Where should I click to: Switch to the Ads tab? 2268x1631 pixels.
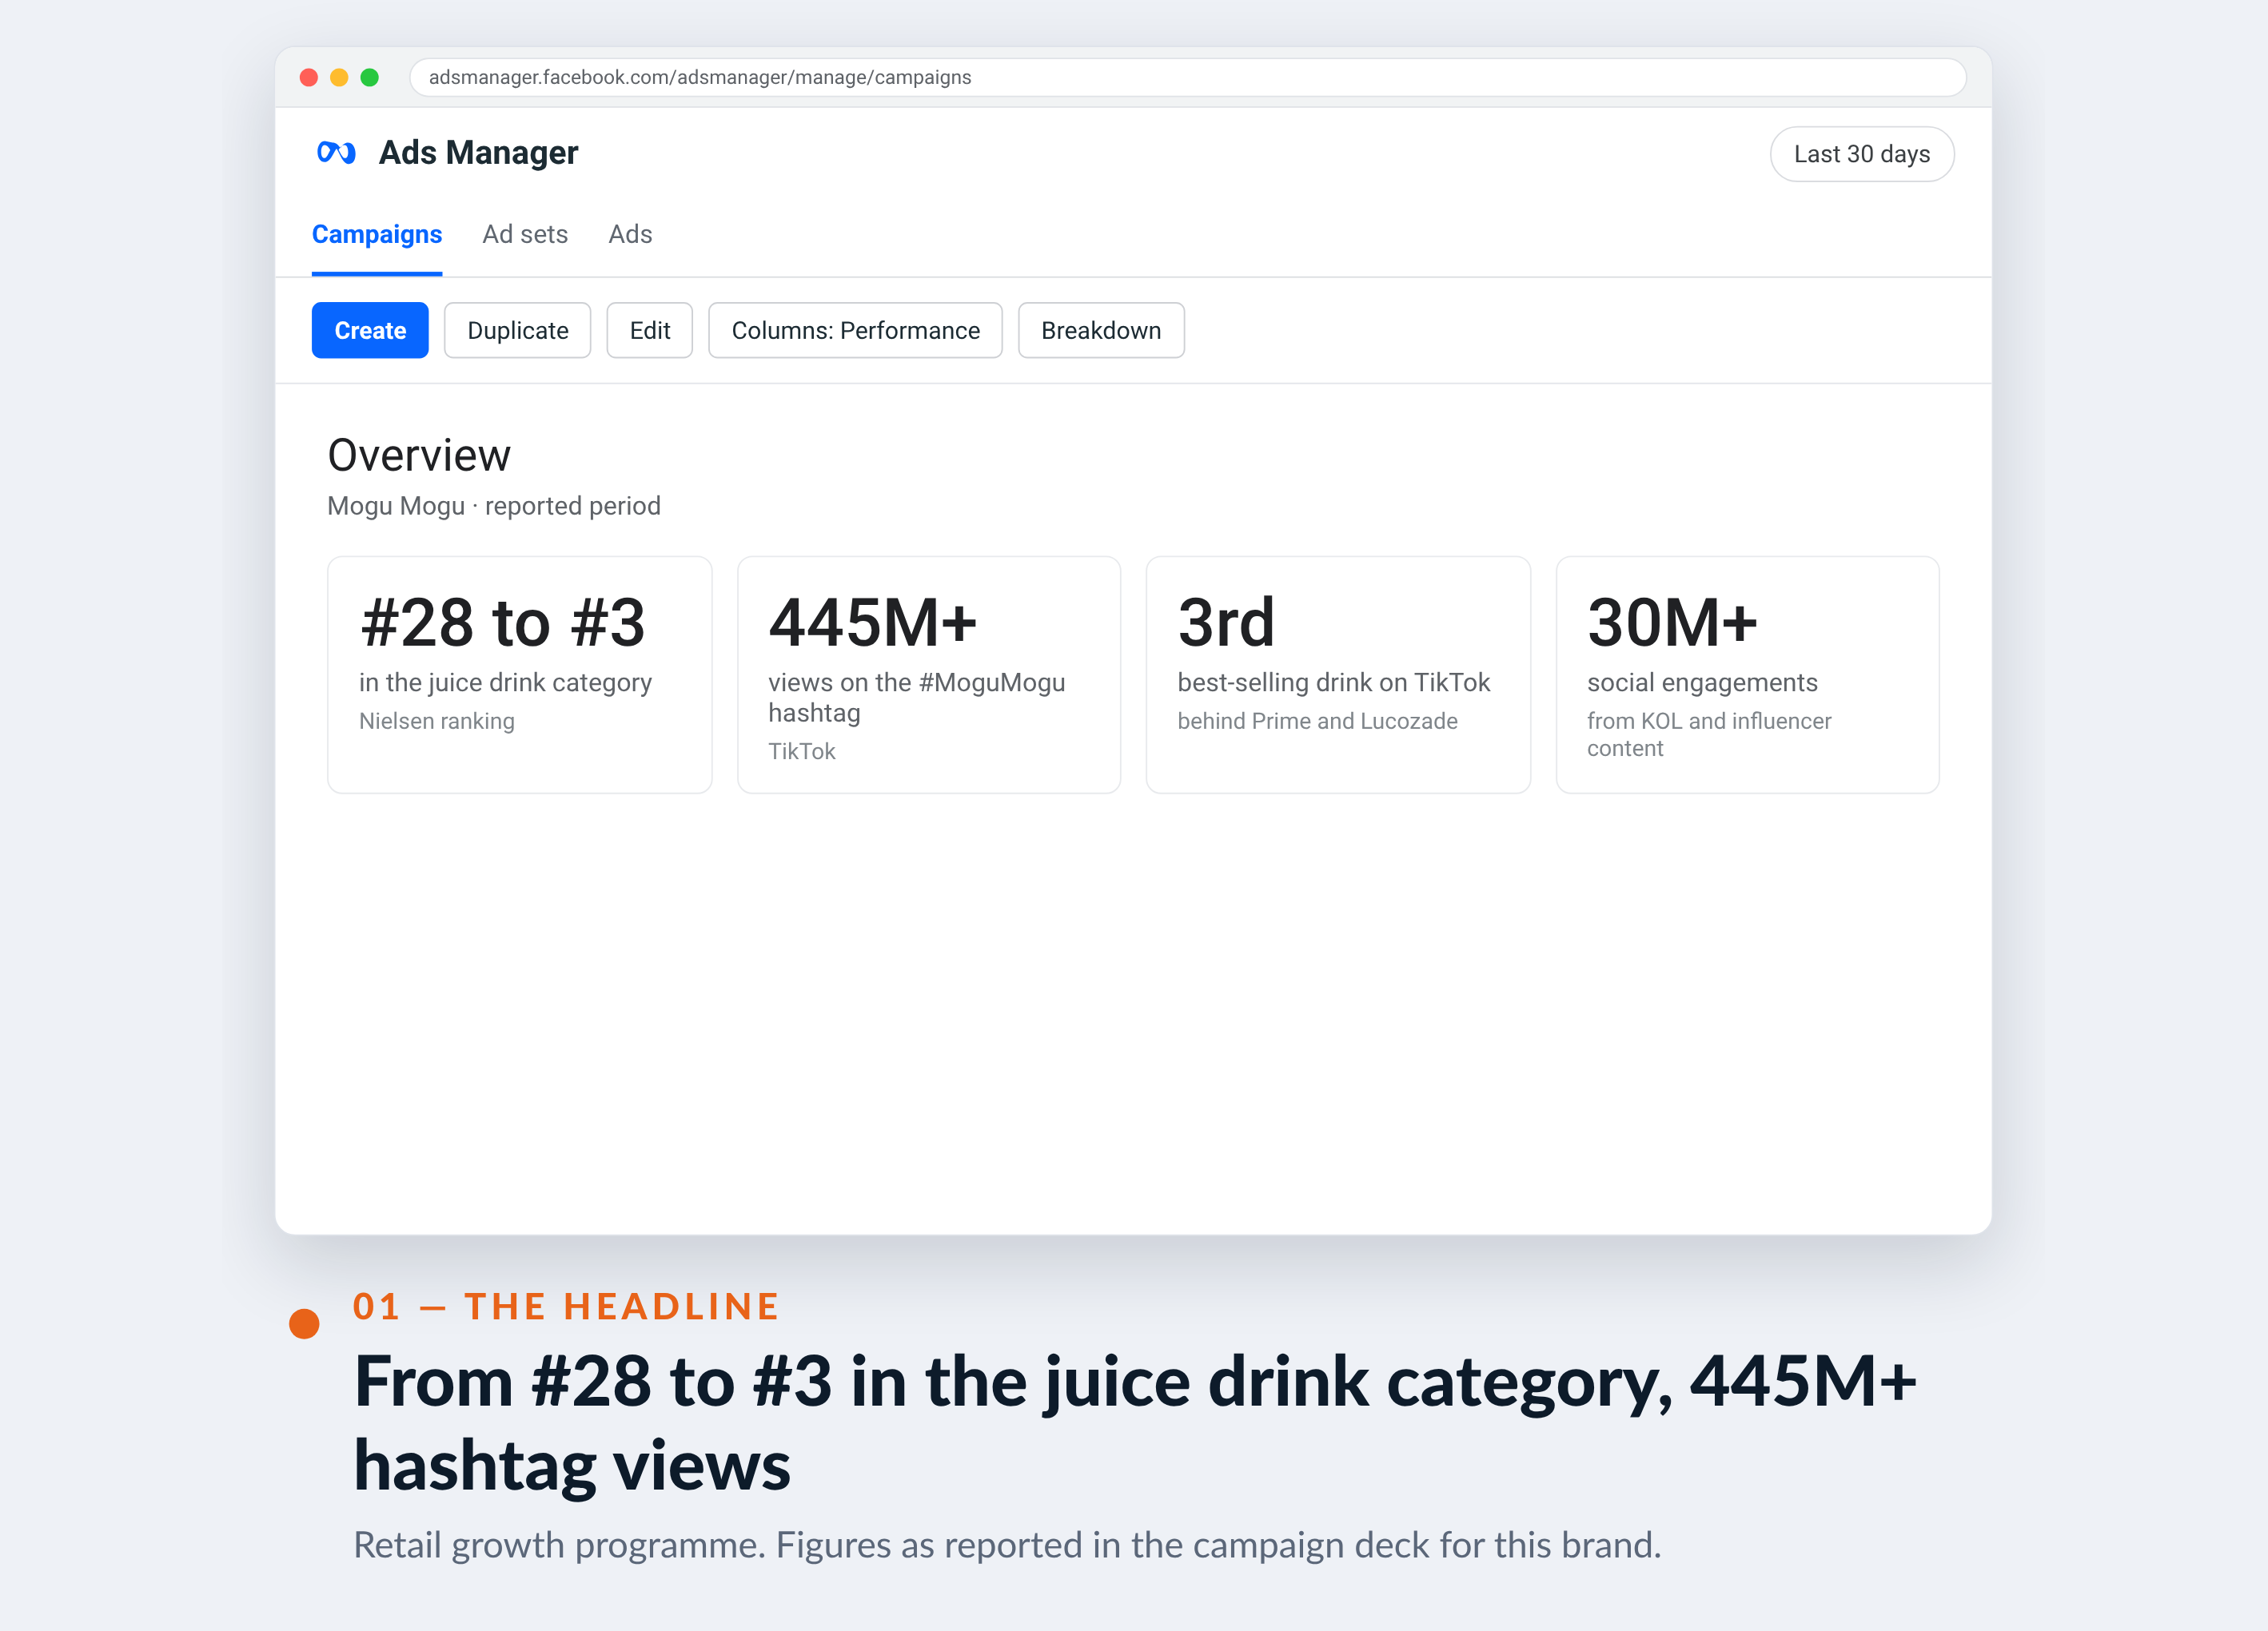tap(630, 234)
